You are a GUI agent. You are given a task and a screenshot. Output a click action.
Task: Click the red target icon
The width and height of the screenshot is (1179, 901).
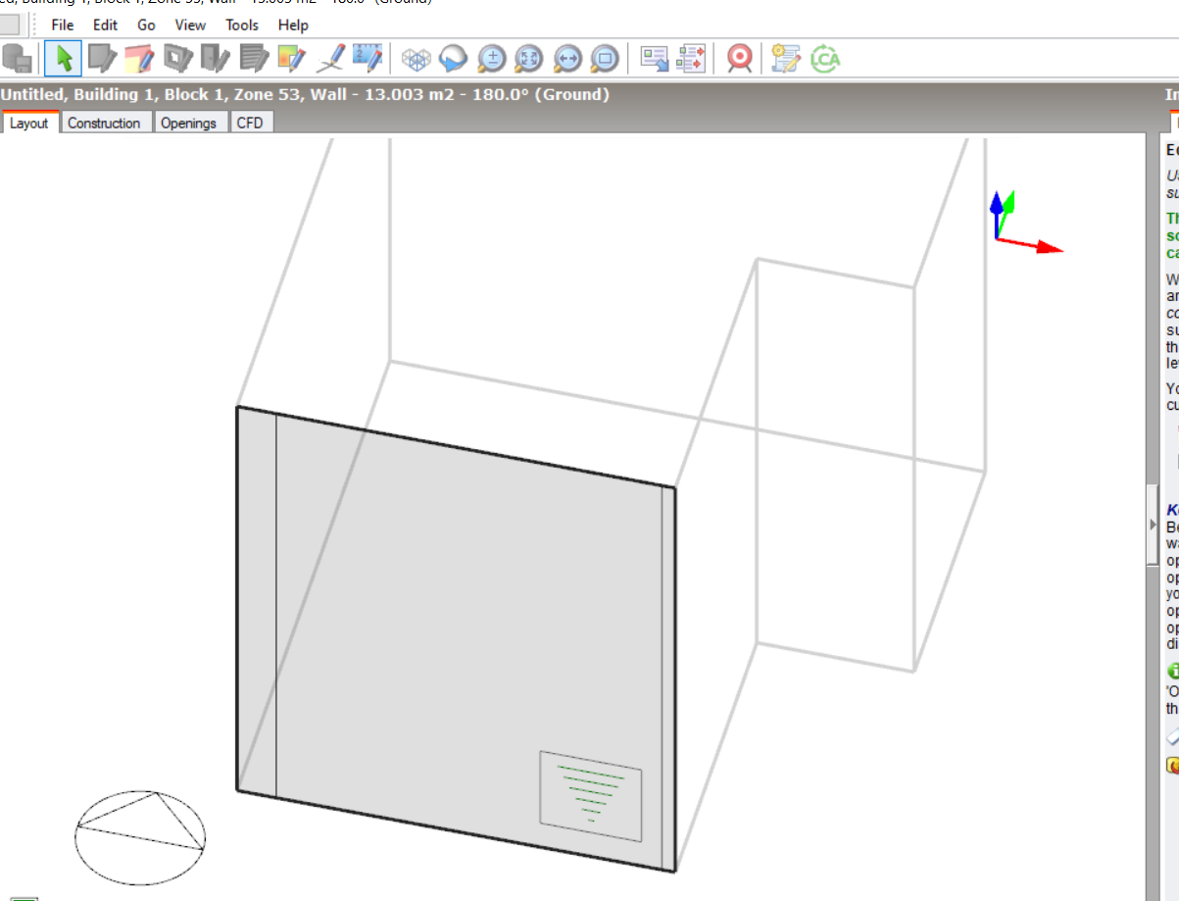point(740,59)
